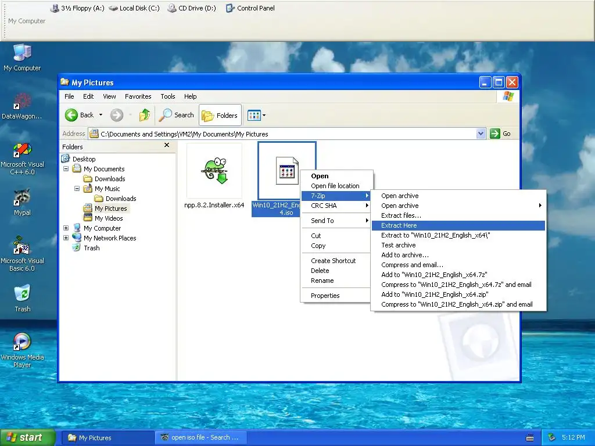Expand the My Network Places tree node
Viewport: 595px width, 446px height.
(x=66, y=238)
